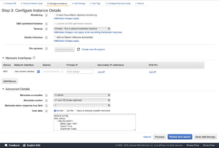Open the Metadata version dropdown
The width and height of the screenshot is (219, 148).
(x=82, y=100)
